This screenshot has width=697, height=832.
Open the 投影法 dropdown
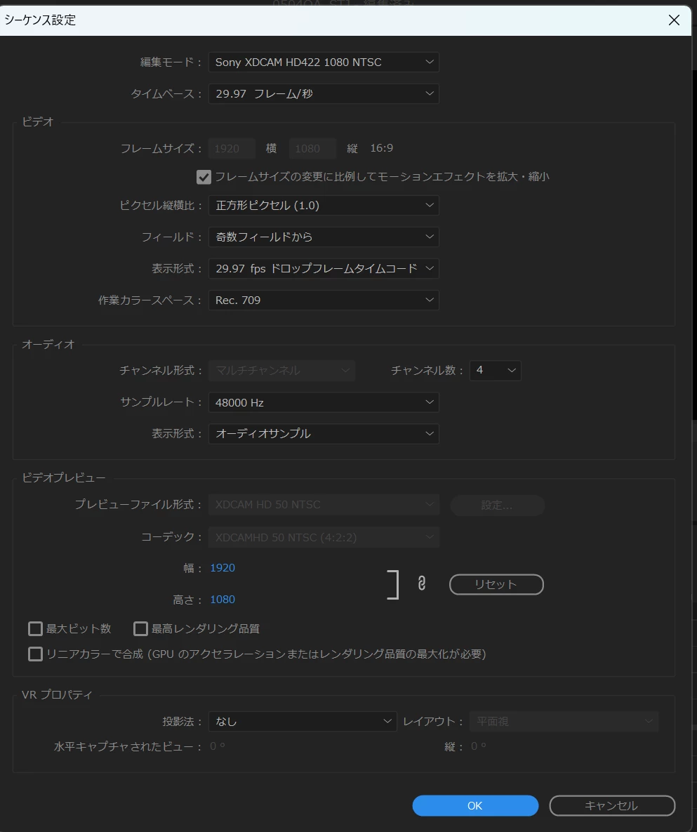303,722
